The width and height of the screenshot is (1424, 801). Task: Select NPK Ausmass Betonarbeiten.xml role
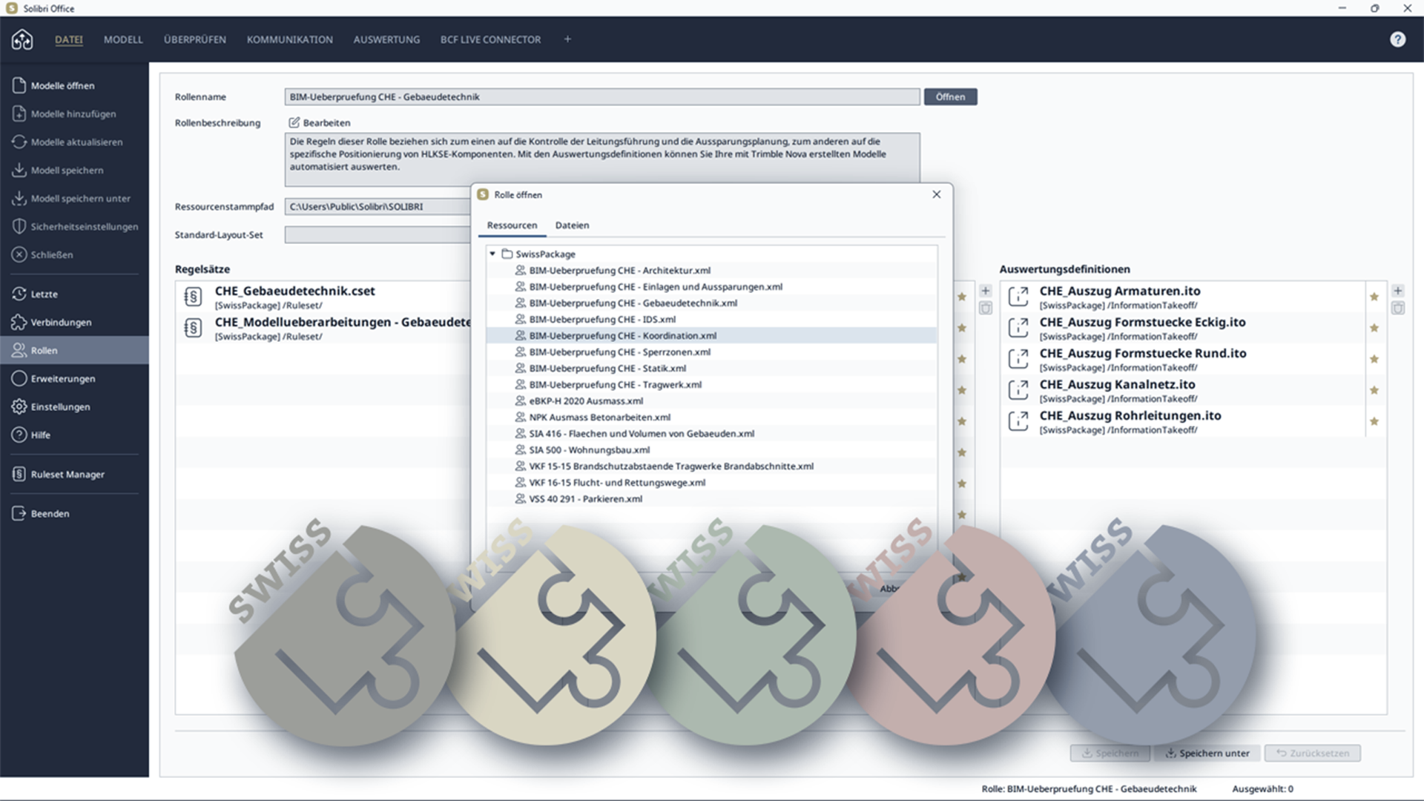(x=711, y=417)
